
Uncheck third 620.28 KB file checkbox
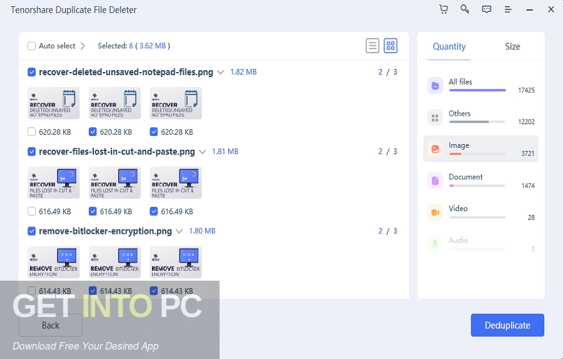[x=154, y=132]
